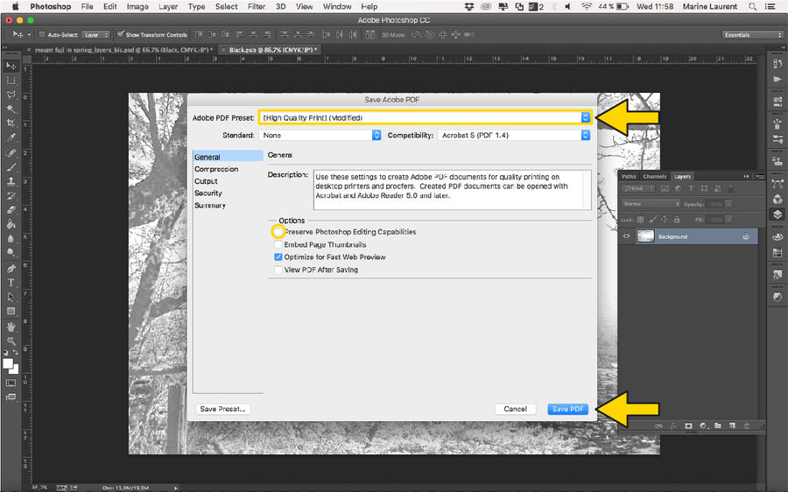Select the Type tool
The image size is (788, 492).
click(11, 283)
